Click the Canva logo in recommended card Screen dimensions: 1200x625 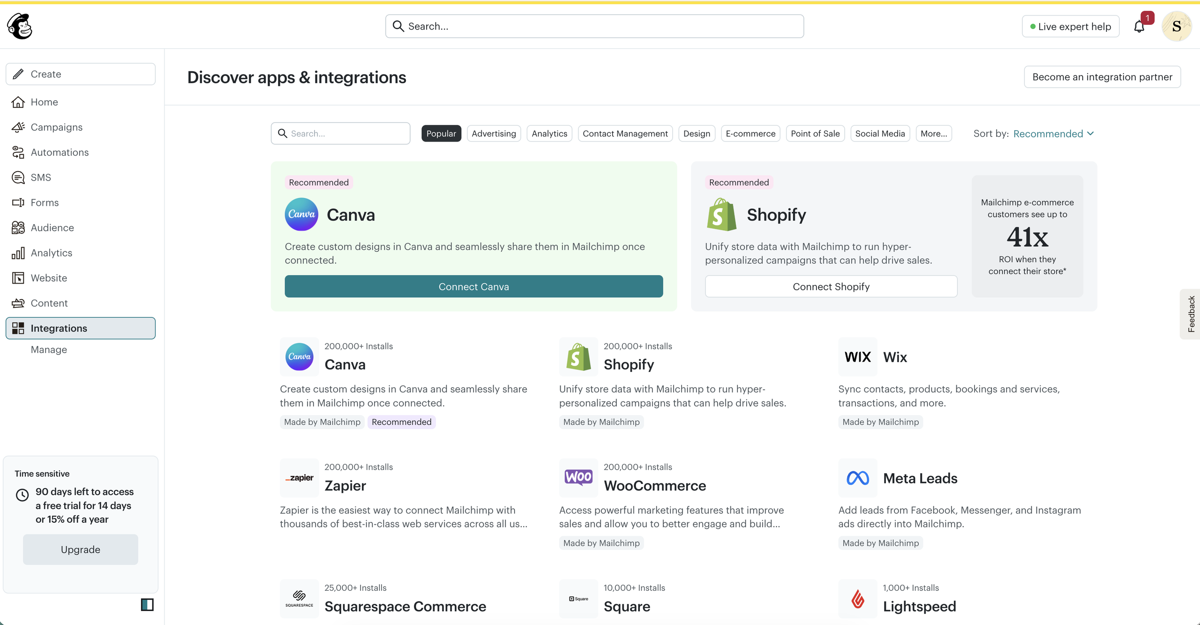pos(301,214)
